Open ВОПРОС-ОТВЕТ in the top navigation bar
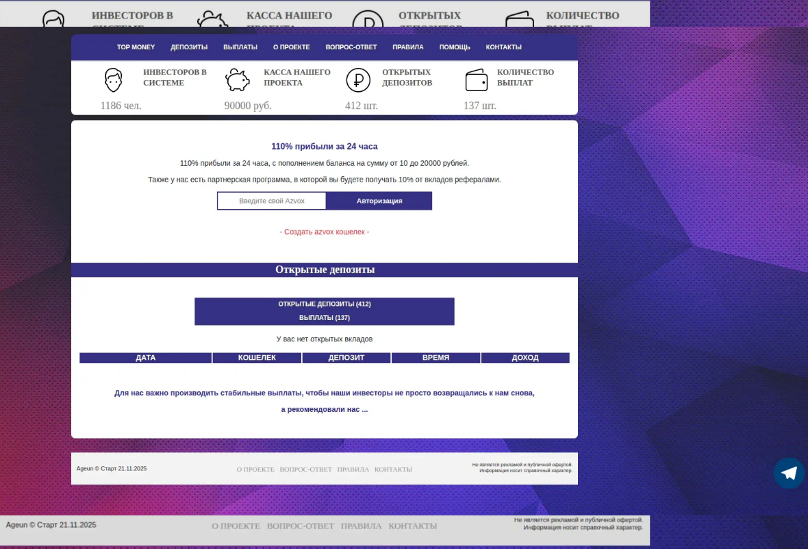Image resolution: width=808 pixels, height=549 pixels. point(351,47)
